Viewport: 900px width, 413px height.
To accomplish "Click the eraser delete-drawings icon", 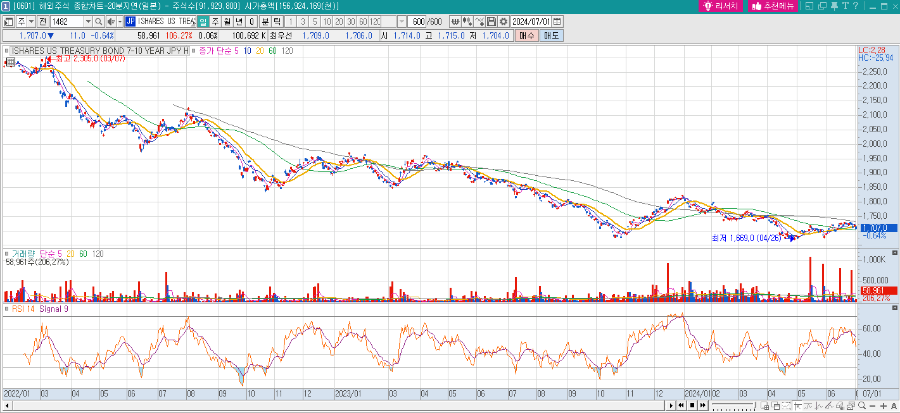I will [840, 405].
